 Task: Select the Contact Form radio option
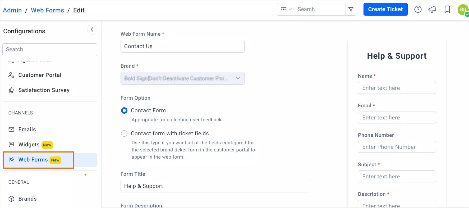[x=124, y=110]
